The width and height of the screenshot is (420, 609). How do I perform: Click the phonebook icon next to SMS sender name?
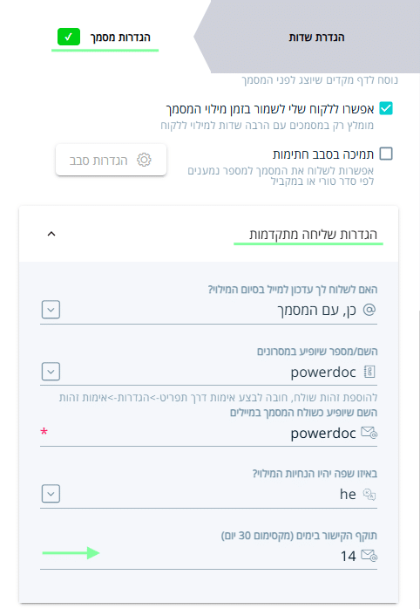(369, 372)
